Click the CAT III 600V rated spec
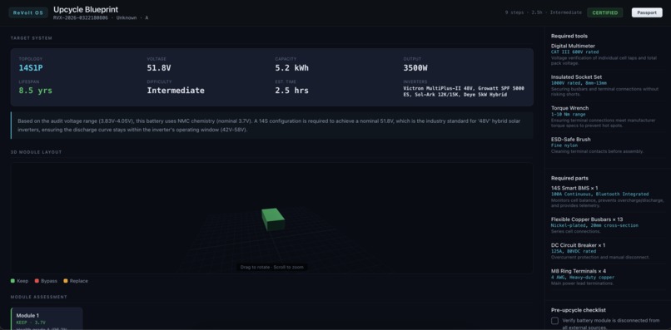 pos(574,52)
